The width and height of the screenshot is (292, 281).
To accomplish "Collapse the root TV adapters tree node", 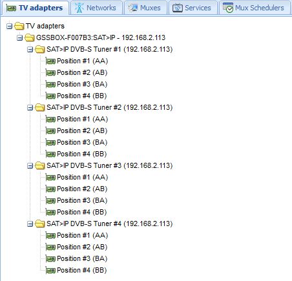I will coord(9,26).
